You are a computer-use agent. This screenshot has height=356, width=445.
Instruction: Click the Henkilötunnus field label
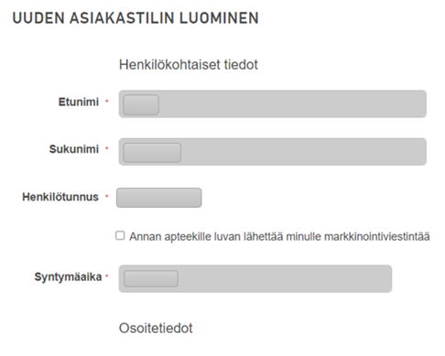pos(60,197)
